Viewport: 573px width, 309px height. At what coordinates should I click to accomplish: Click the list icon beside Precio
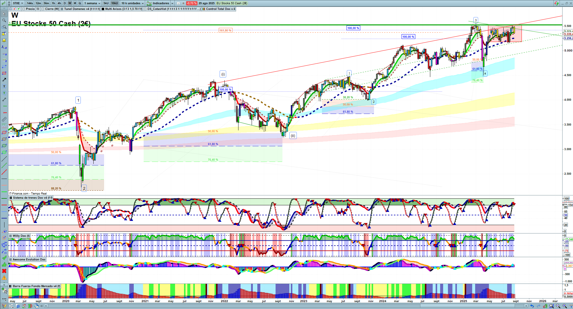38,9
